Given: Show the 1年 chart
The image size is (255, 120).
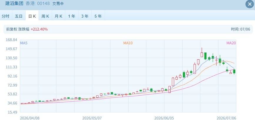Looking at the screenshot, I should 72,16.
